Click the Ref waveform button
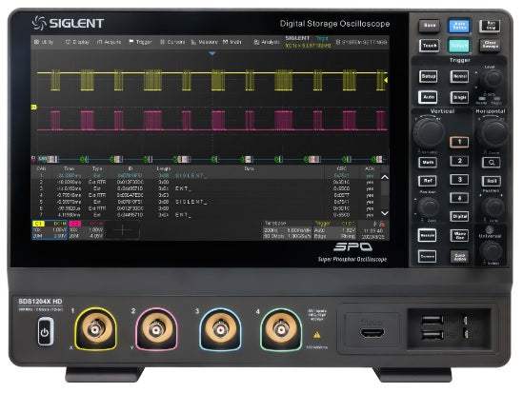Viewport: 523px width, 393px height. pos(428,181)
